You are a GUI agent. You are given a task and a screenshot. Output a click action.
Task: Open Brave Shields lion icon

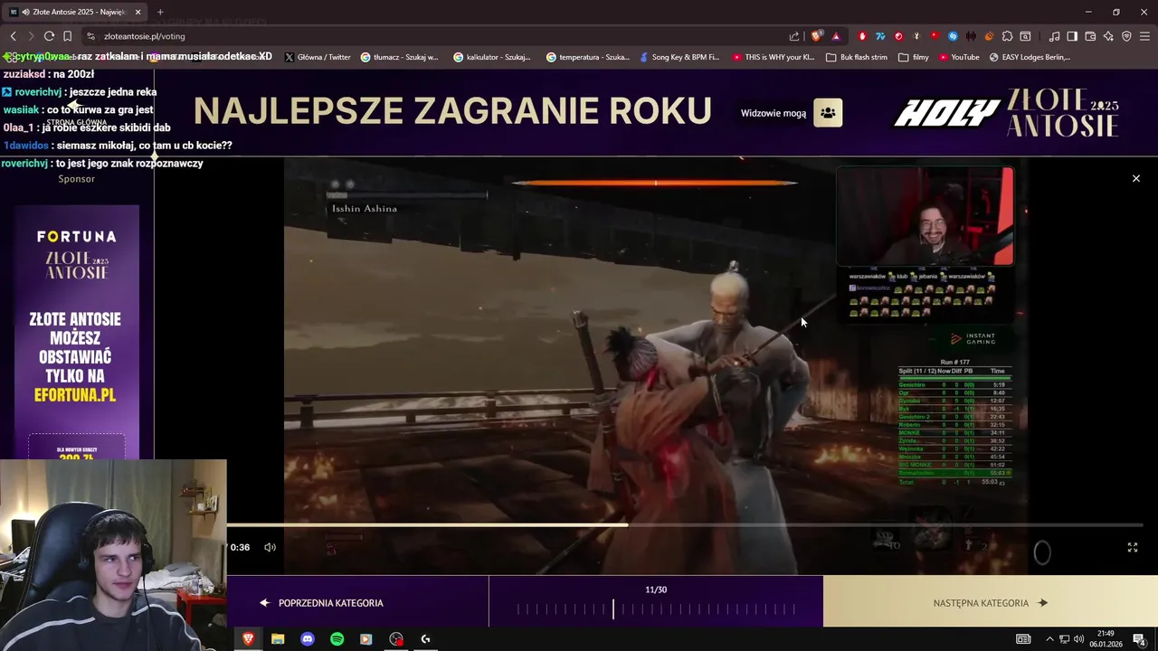tap(817, 36)
